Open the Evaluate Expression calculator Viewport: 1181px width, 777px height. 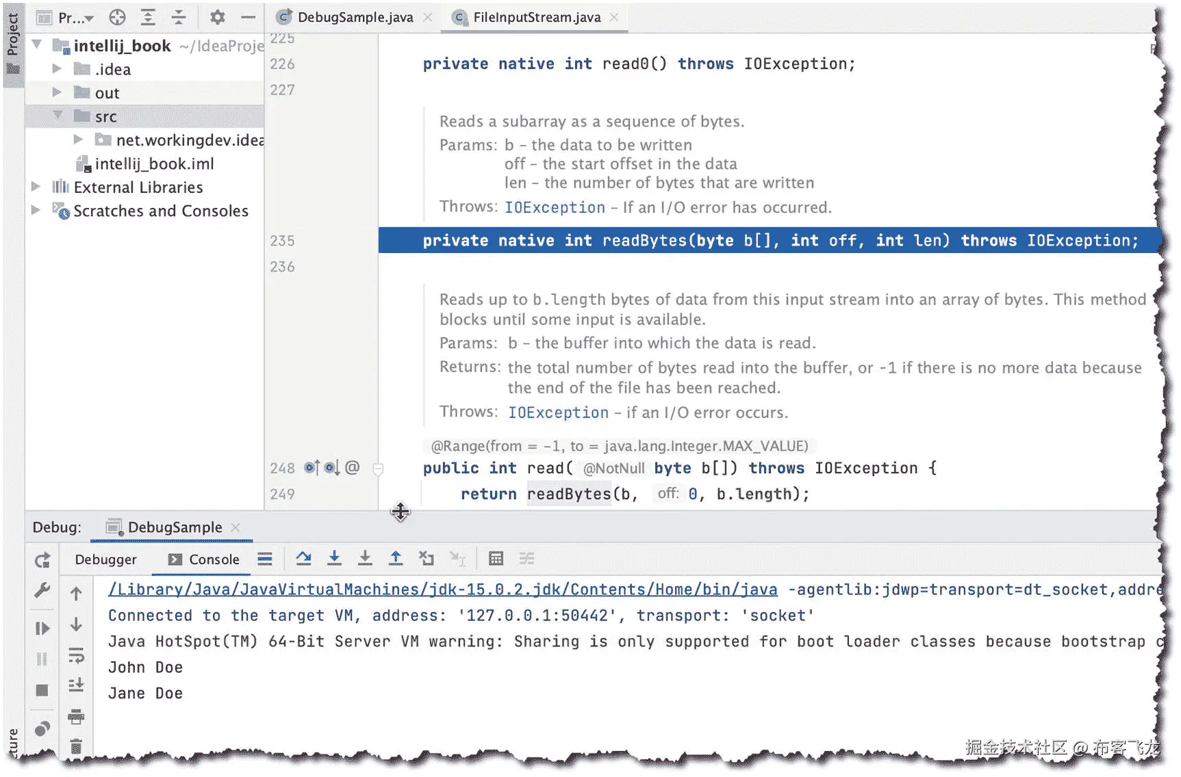click(496, 559)
